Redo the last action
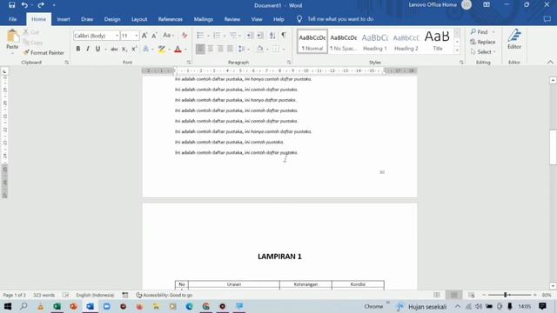The width and height of the screenshot is (557, 313). 41,5
